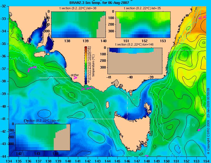Click the rotated 'temperature (°C)' legend label

[94, 65]
